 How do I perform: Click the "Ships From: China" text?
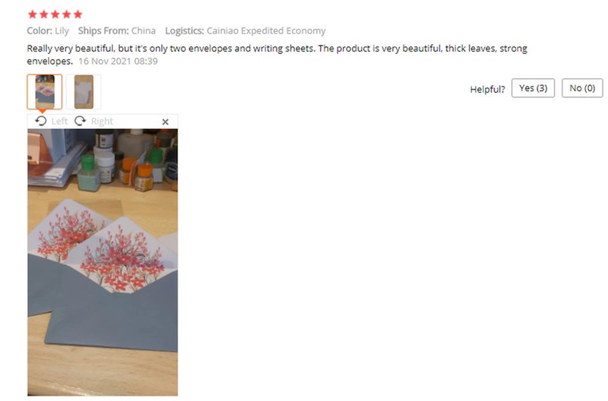tap(117, 30)
